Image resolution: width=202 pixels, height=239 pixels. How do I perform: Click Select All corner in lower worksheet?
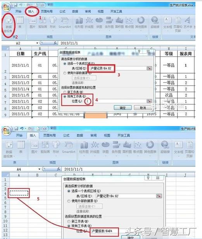(5, 175)
